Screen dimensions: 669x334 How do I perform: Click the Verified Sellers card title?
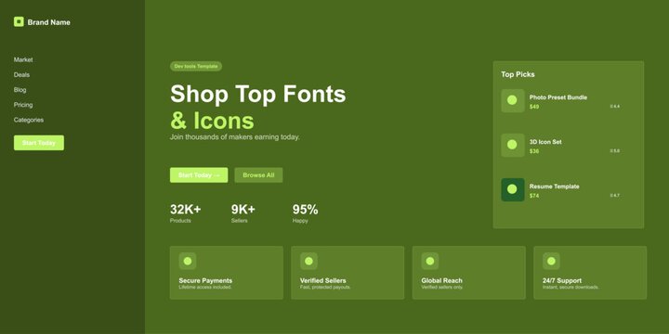tap(323, 280)
